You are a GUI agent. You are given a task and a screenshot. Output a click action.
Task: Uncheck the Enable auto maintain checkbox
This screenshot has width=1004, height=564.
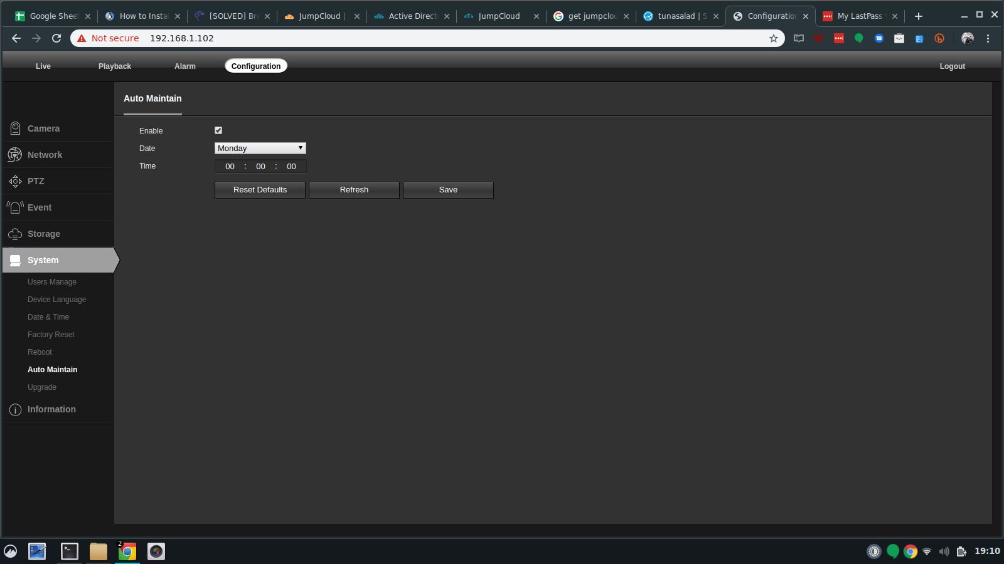point(218,130)
